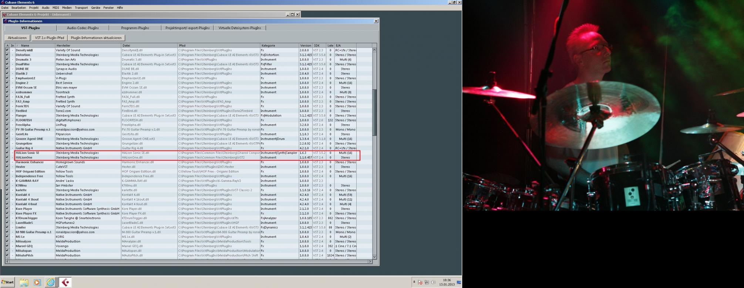Sort the list by the Name column header
The height and width of the screenshot is (288, 744).
(35, 46)
